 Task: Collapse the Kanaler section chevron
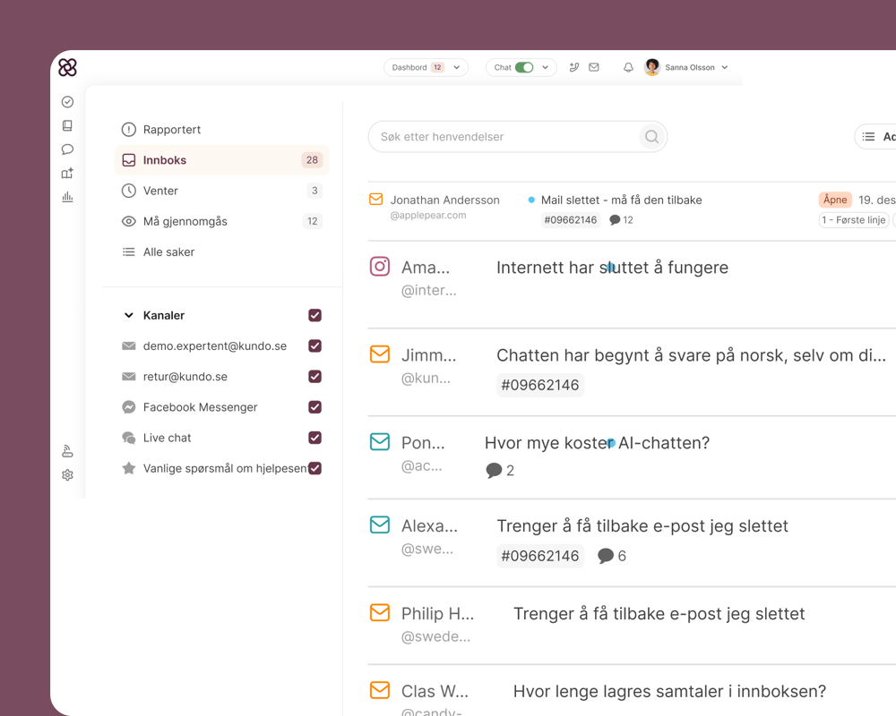tap(128, 315)
